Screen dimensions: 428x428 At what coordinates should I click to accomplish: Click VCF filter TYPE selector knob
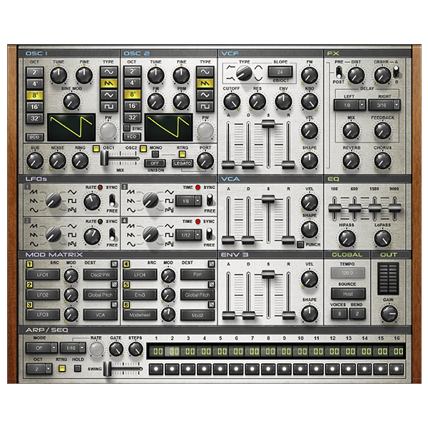coord(244,73)
